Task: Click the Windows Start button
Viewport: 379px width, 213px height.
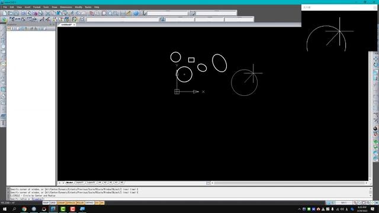Action: pyautogui.click(x=5, y=209)
